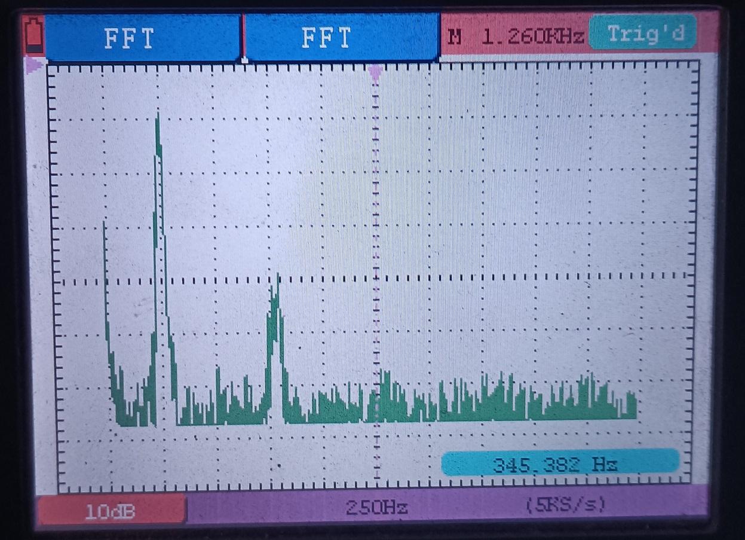
Task: Click the tip of the second-largest spectral peak
Action: (277, 277)
